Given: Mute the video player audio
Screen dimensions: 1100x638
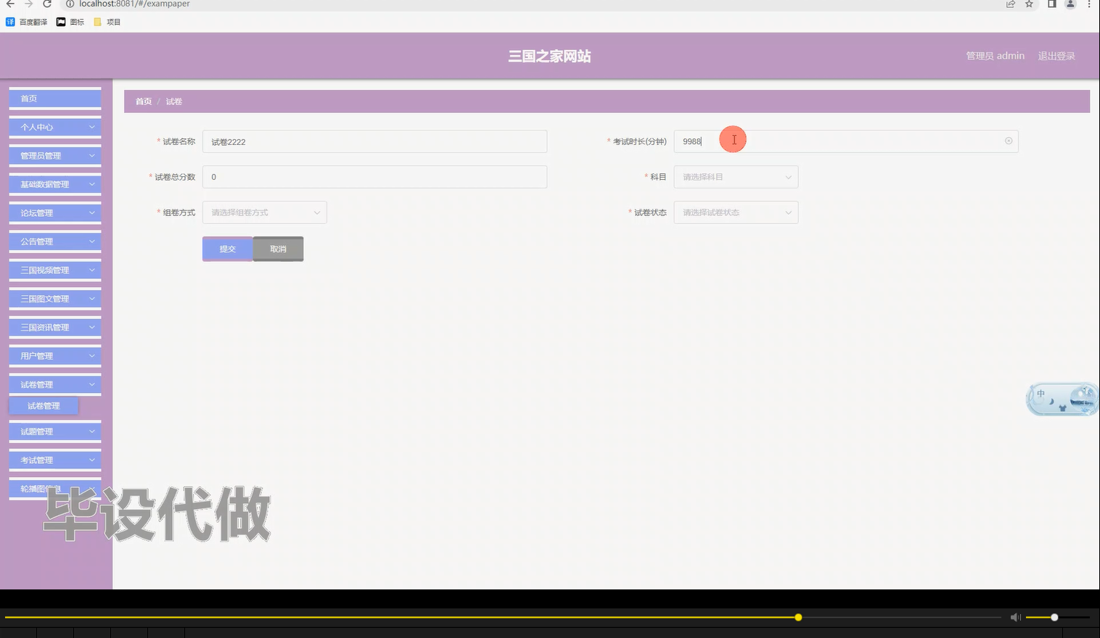Looking at the screenshot, I should pos(1015,617).
